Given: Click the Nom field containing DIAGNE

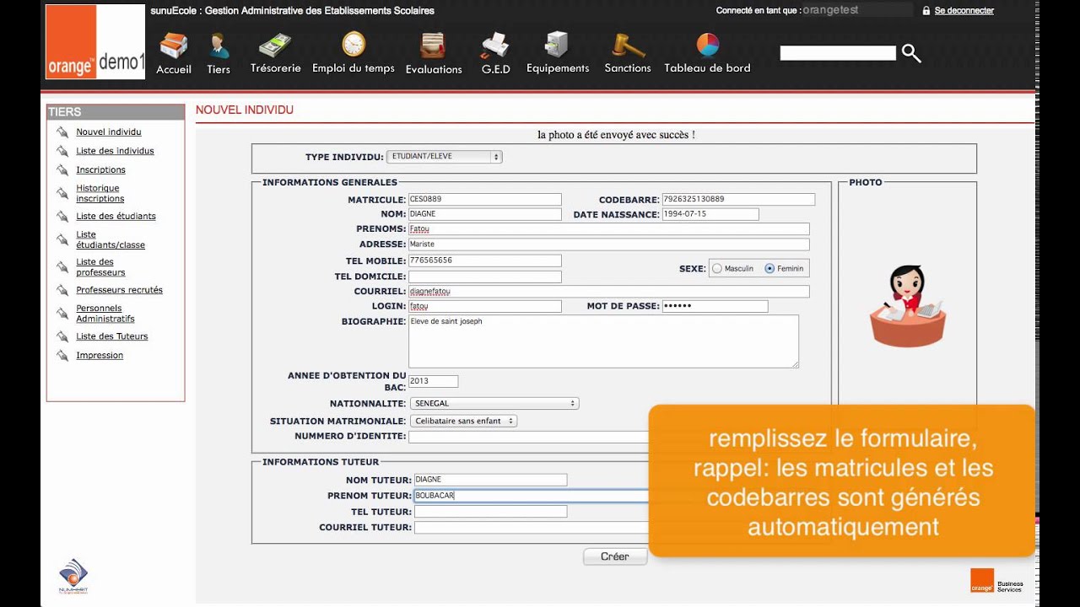Looking at the screenshot, I should 484,215.
